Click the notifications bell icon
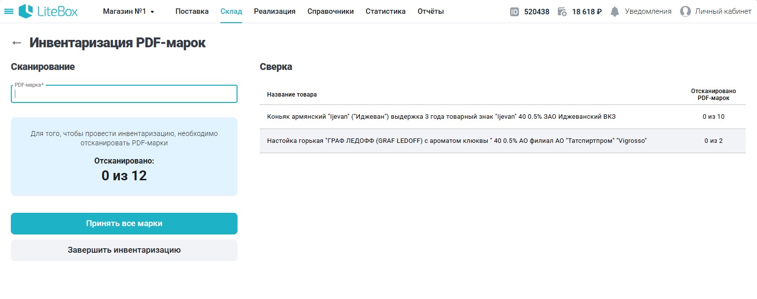 [x=615, y=12]
